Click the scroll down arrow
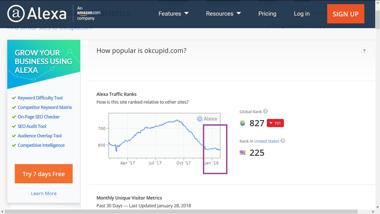The height and width of the screenshot is (214, 380). click(377, 207)
